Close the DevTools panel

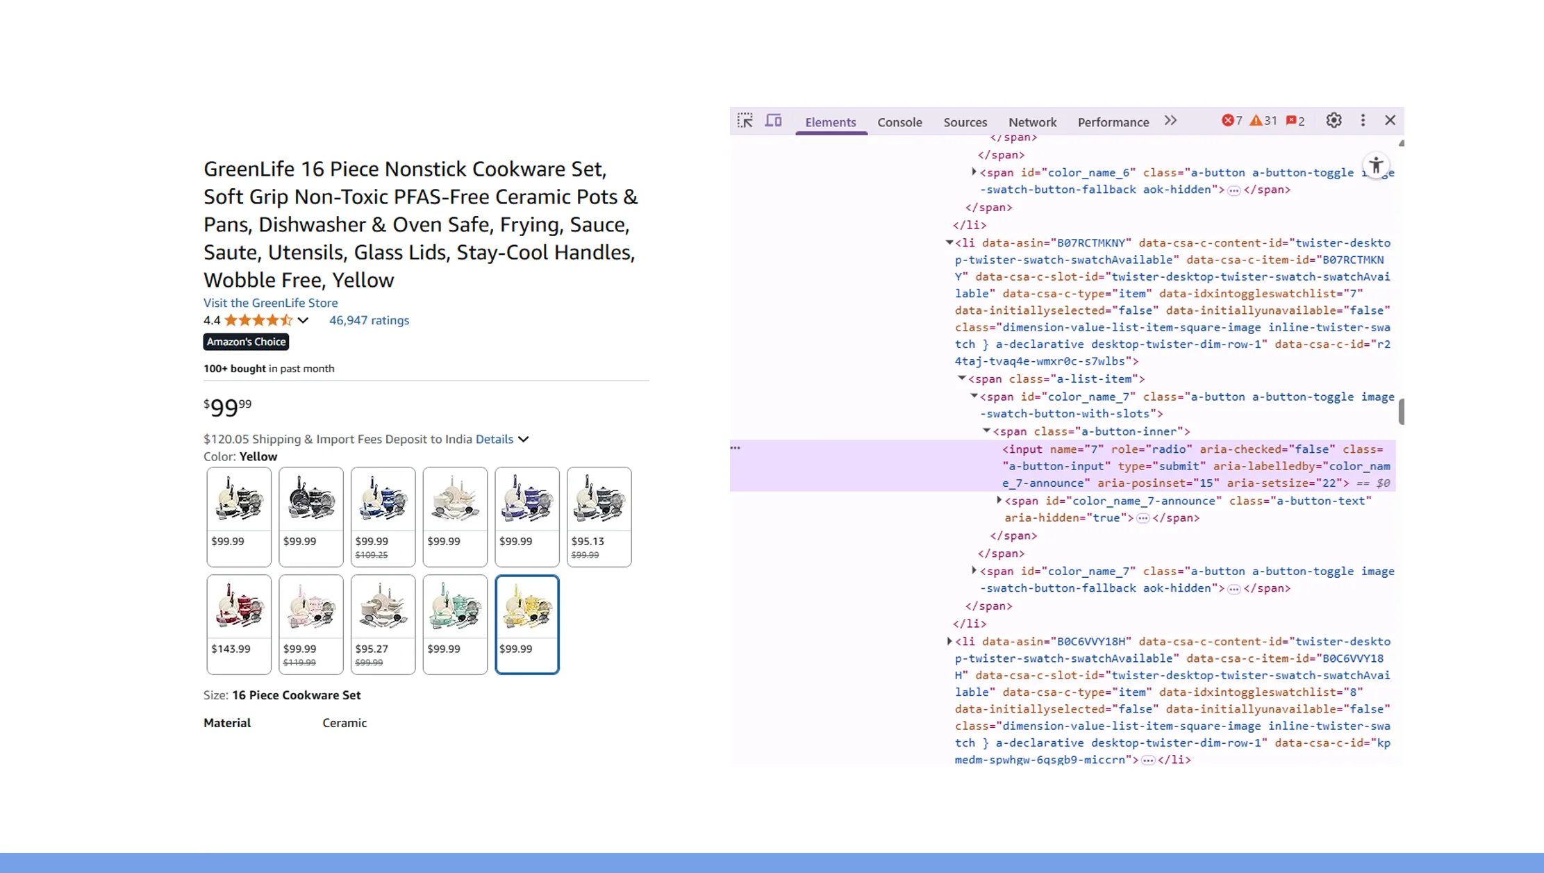tap(1390, 120)
